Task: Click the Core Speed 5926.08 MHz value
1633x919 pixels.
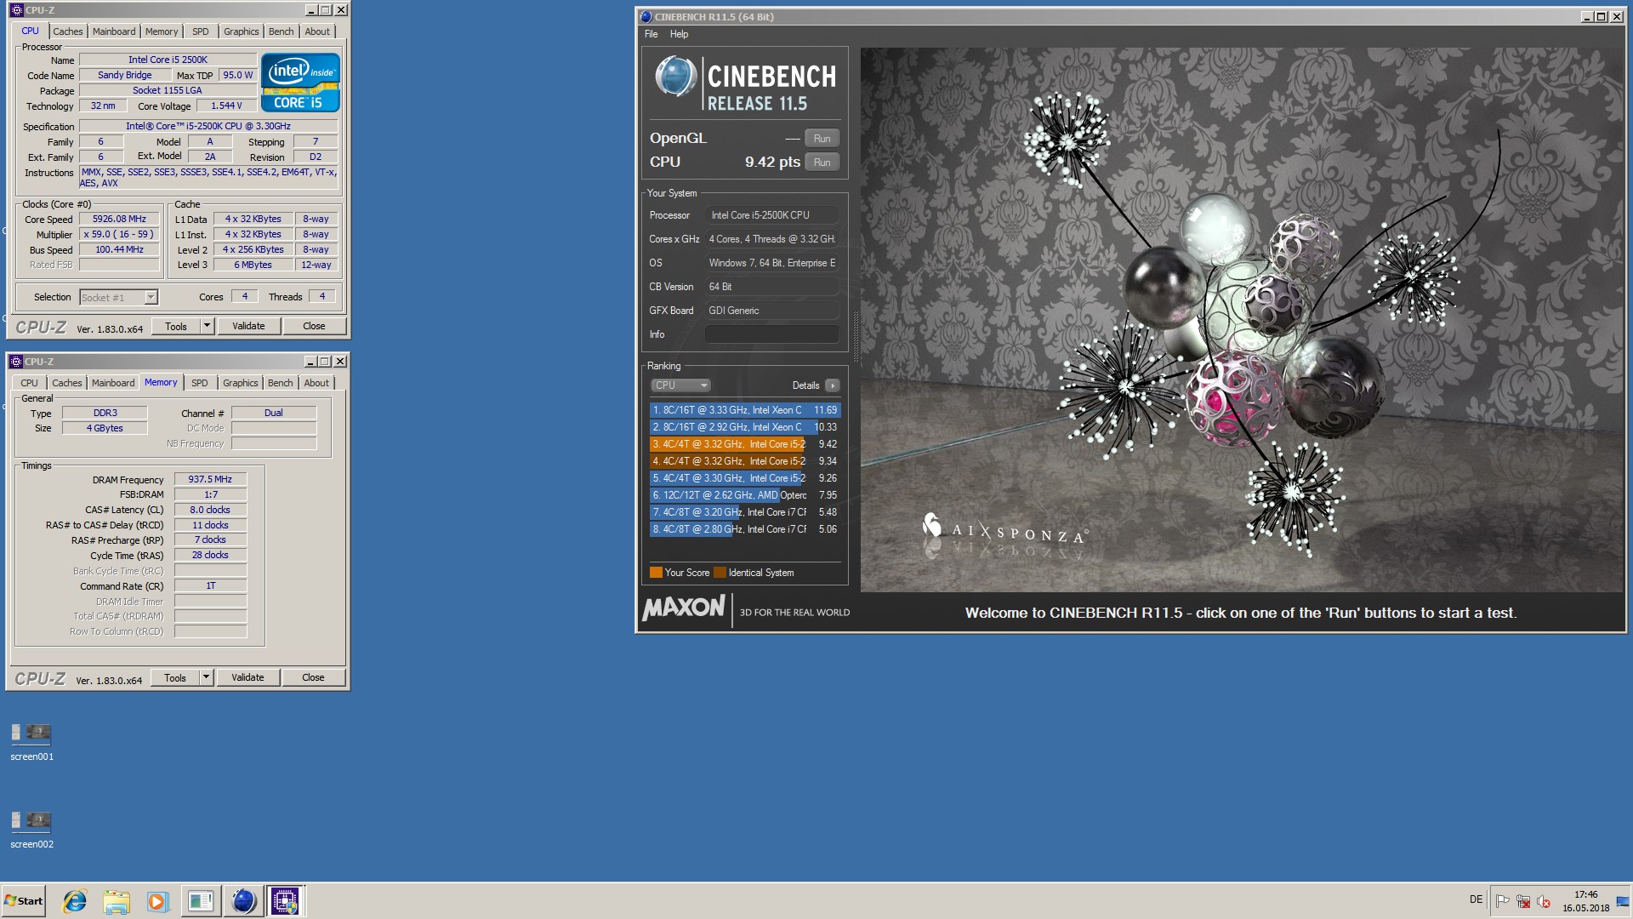Action: click(119, 219)
